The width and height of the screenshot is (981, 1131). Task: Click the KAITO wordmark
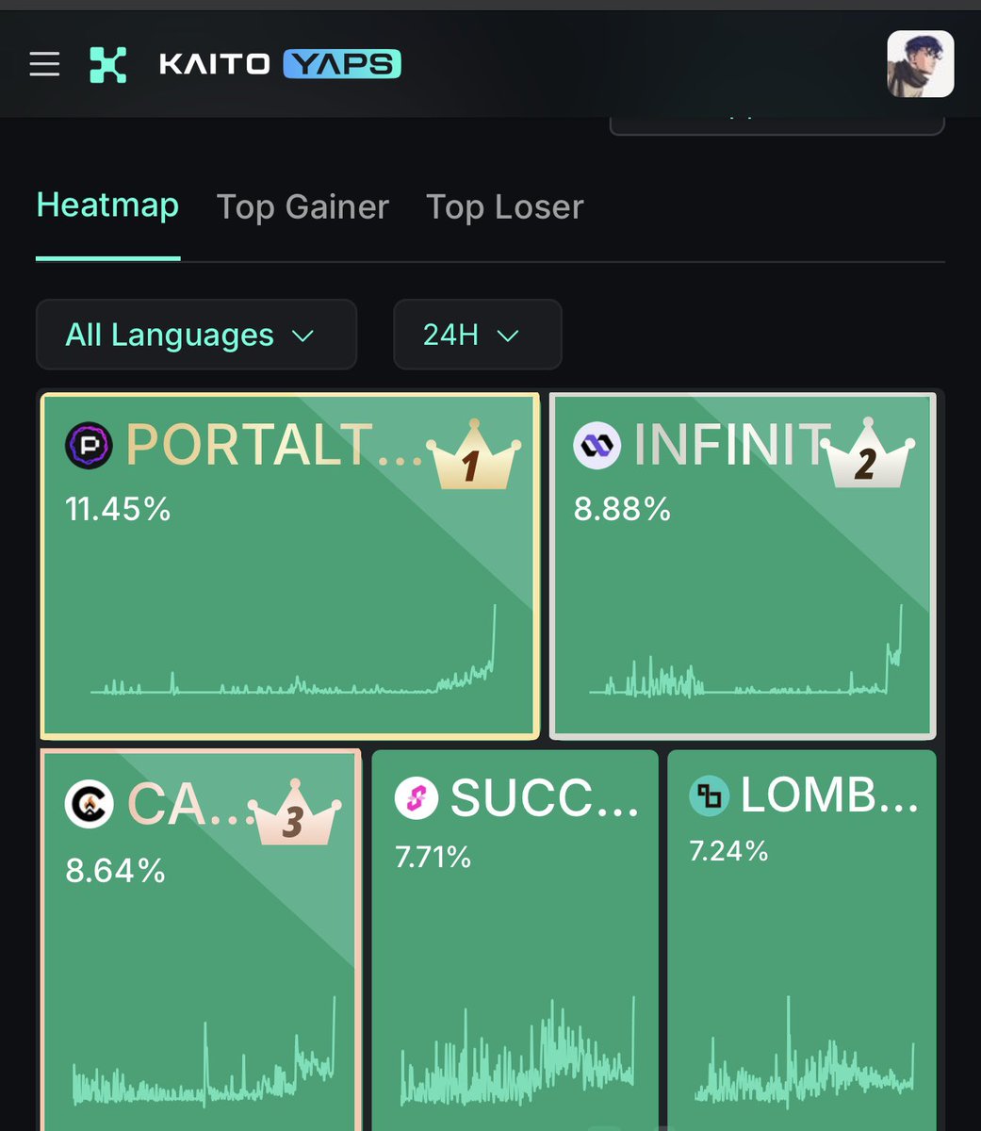(214, 64)
